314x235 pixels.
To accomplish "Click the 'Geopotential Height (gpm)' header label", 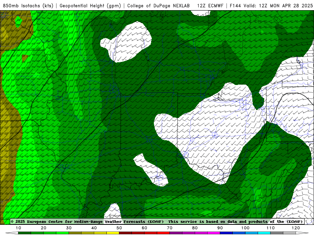I will coord(90,6).
